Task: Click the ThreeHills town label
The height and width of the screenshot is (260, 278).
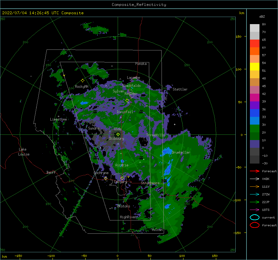Action: 155,135
